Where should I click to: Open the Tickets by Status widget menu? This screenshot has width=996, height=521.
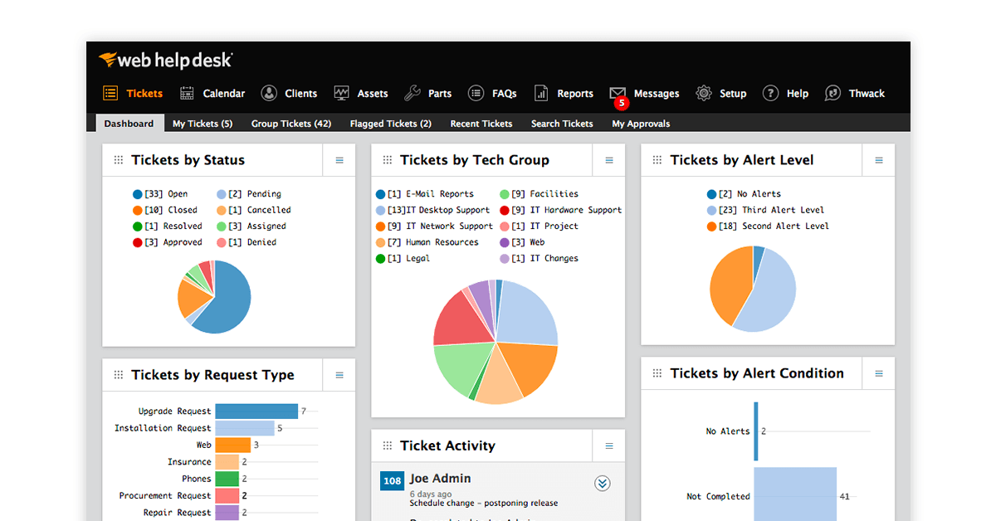339,160
